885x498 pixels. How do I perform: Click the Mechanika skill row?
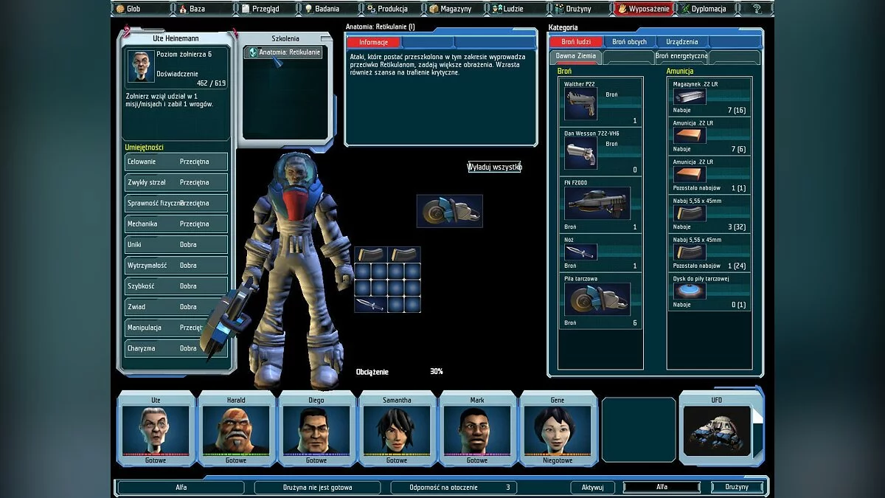176,224
